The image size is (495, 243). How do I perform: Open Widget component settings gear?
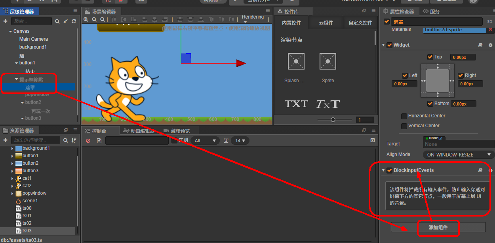(x=490, y=45)
